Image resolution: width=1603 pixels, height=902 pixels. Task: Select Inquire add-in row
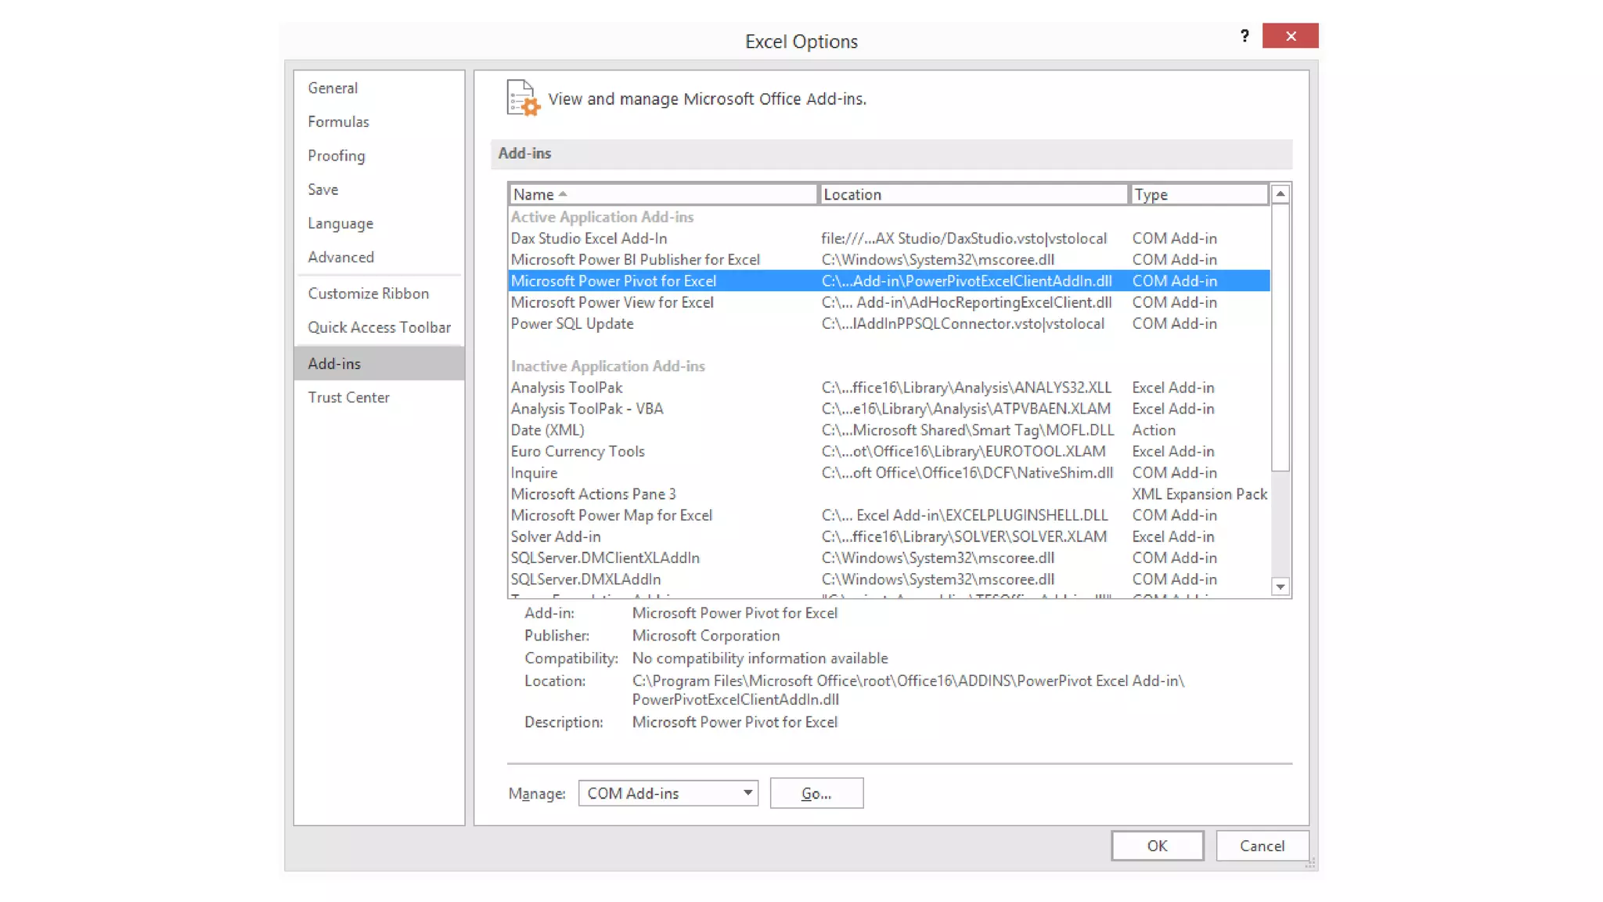point(888,473)
